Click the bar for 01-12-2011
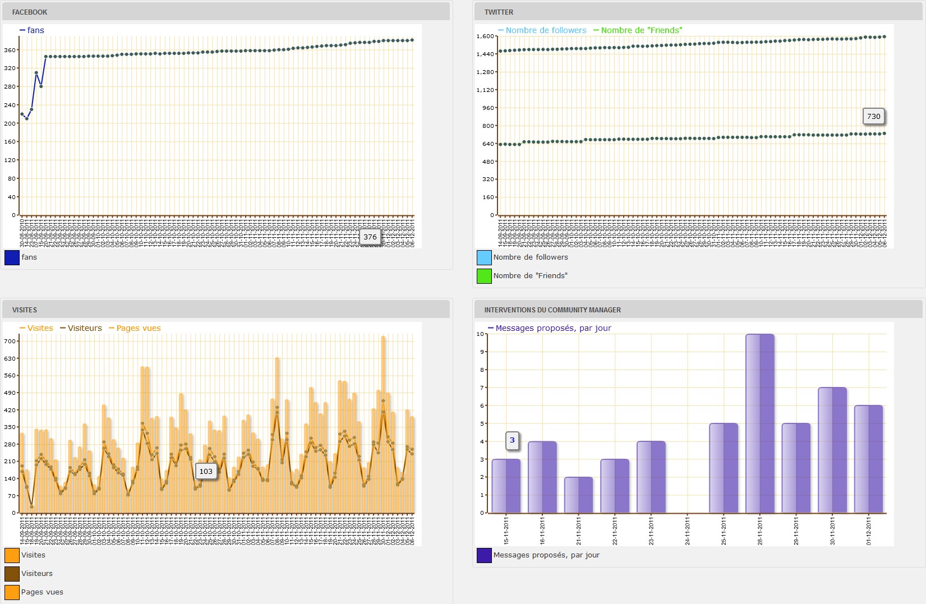The height and width of the screenshot is (604, 926). tap(869, 459)
